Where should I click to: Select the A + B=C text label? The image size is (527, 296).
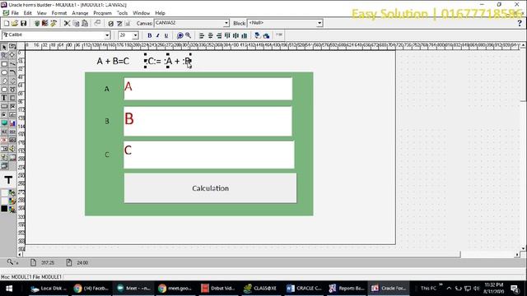coord(113,61)
